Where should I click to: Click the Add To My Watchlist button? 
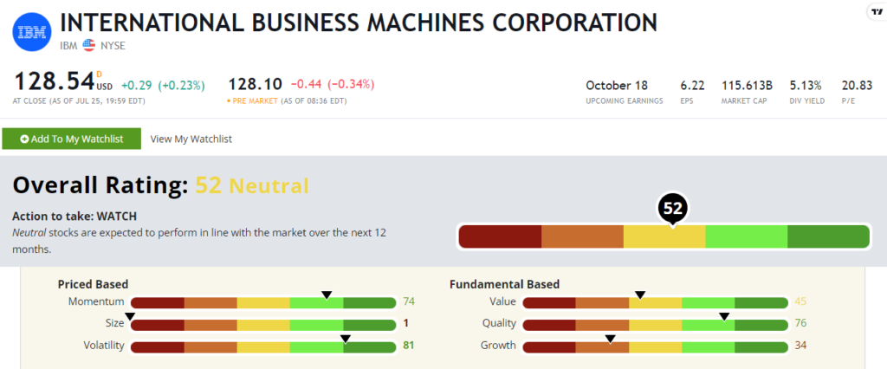point(71,139)
